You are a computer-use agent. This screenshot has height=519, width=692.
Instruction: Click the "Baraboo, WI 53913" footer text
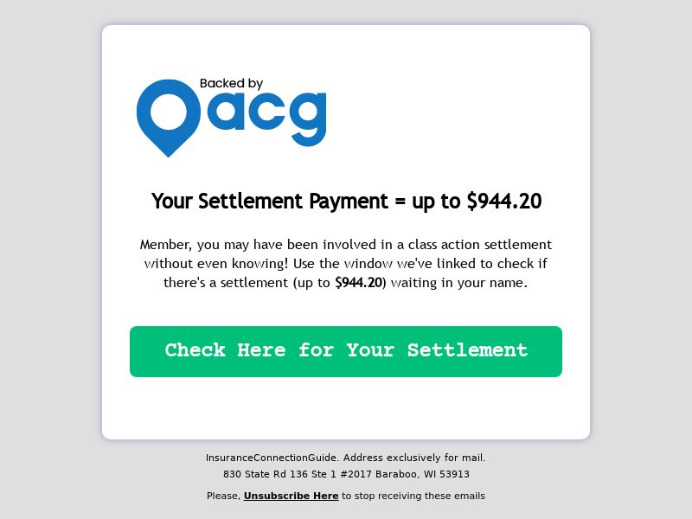[422, 474]
